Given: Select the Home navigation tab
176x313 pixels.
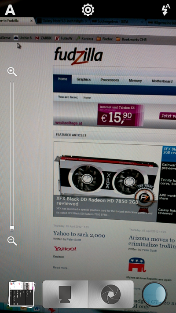Looking at the screenshot, I should (62, 79).
